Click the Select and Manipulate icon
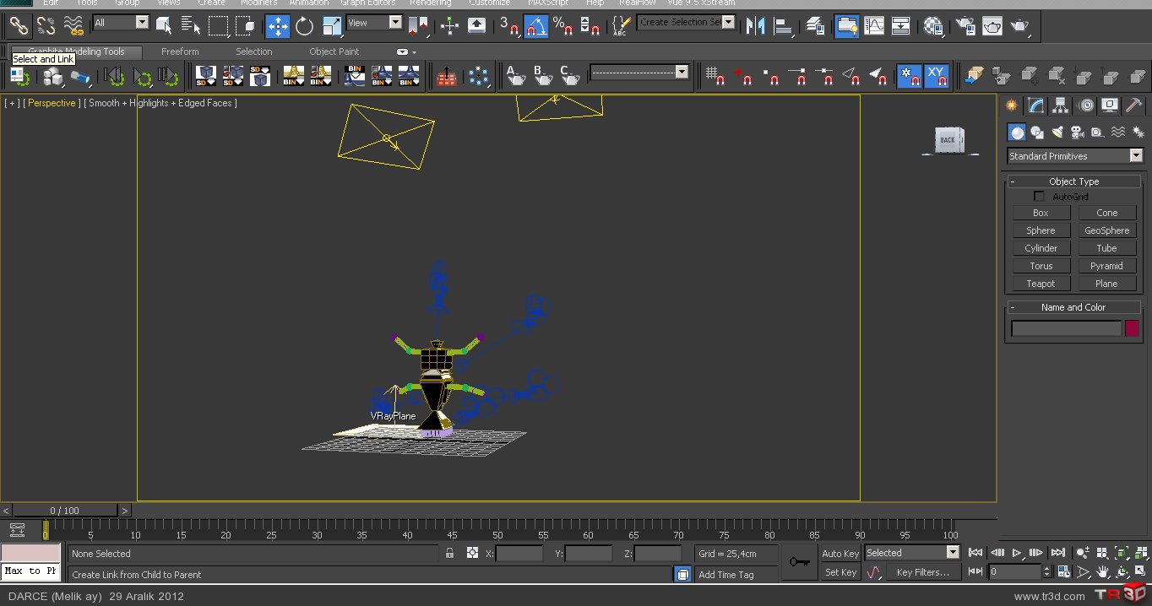The width and height of the screenshot is (1152, 606). [x=450, y=26]
